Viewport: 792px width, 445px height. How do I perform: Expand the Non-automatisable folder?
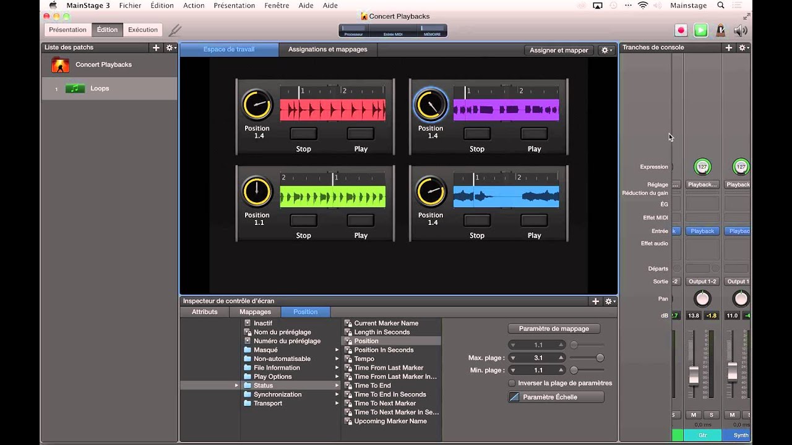(x=337, y=358)
